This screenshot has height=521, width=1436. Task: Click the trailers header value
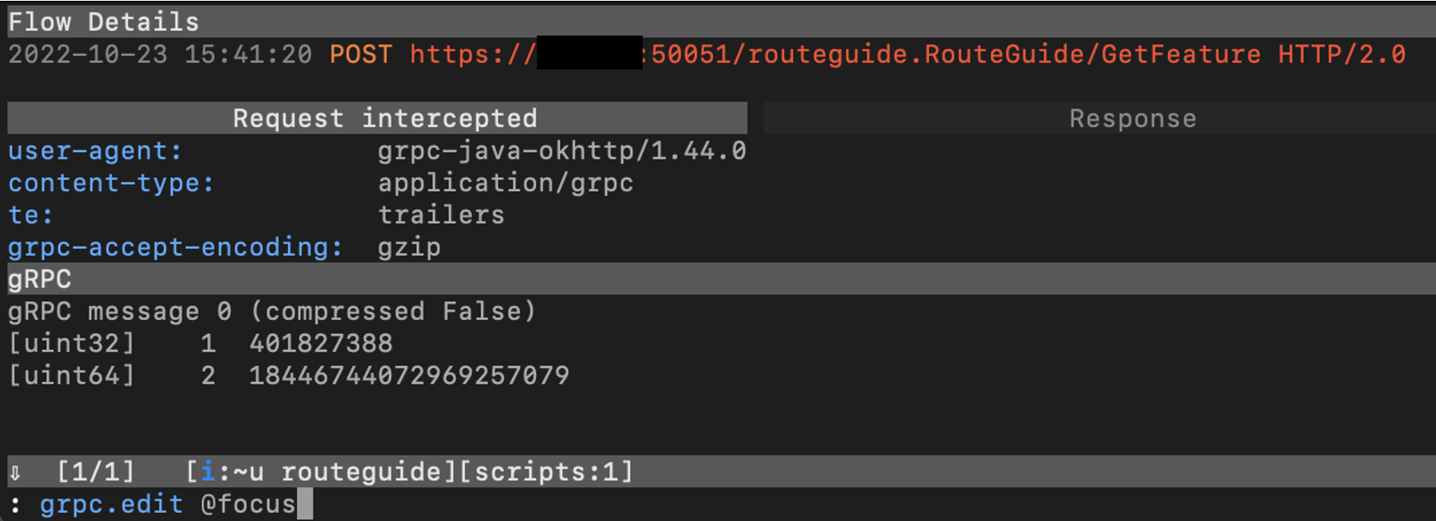click(441, 216)
